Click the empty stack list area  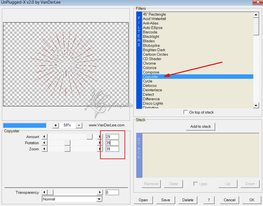point(201,155)
